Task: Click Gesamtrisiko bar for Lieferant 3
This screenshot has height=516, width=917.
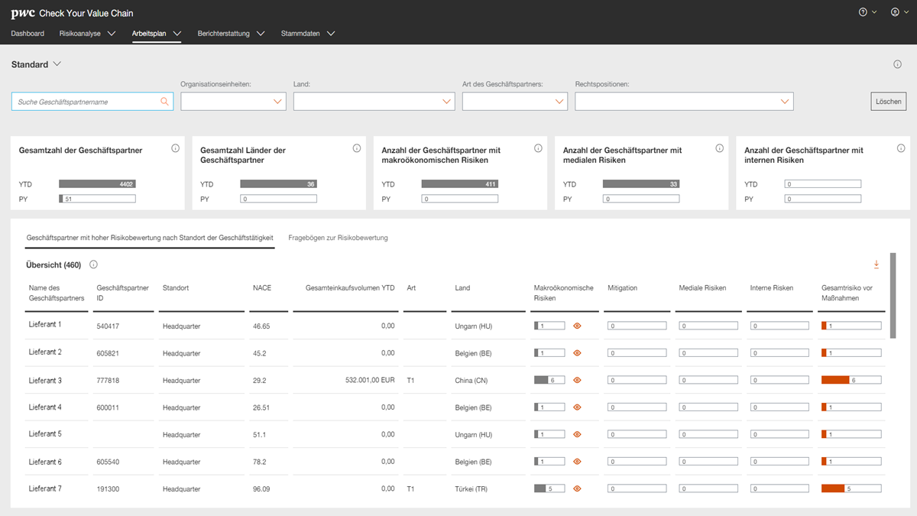Action: [851, 380]
